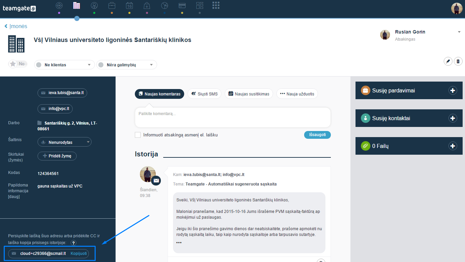This screenshot has height=262, width=465.
Task: Select the 'Siųsti SMS' tab
Action: (204, 94)
